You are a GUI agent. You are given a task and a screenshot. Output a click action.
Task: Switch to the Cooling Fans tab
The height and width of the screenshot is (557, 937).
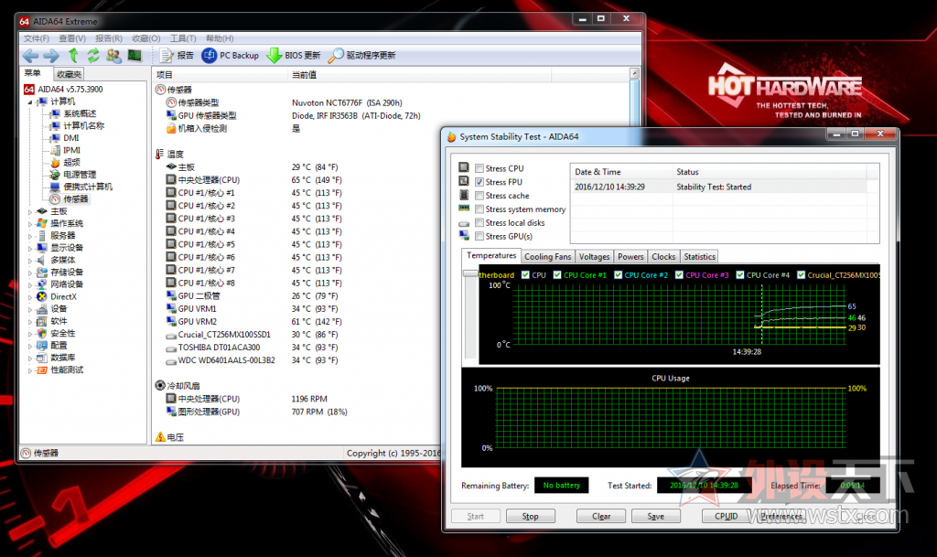pyautogui.click(x=547, y=257)
